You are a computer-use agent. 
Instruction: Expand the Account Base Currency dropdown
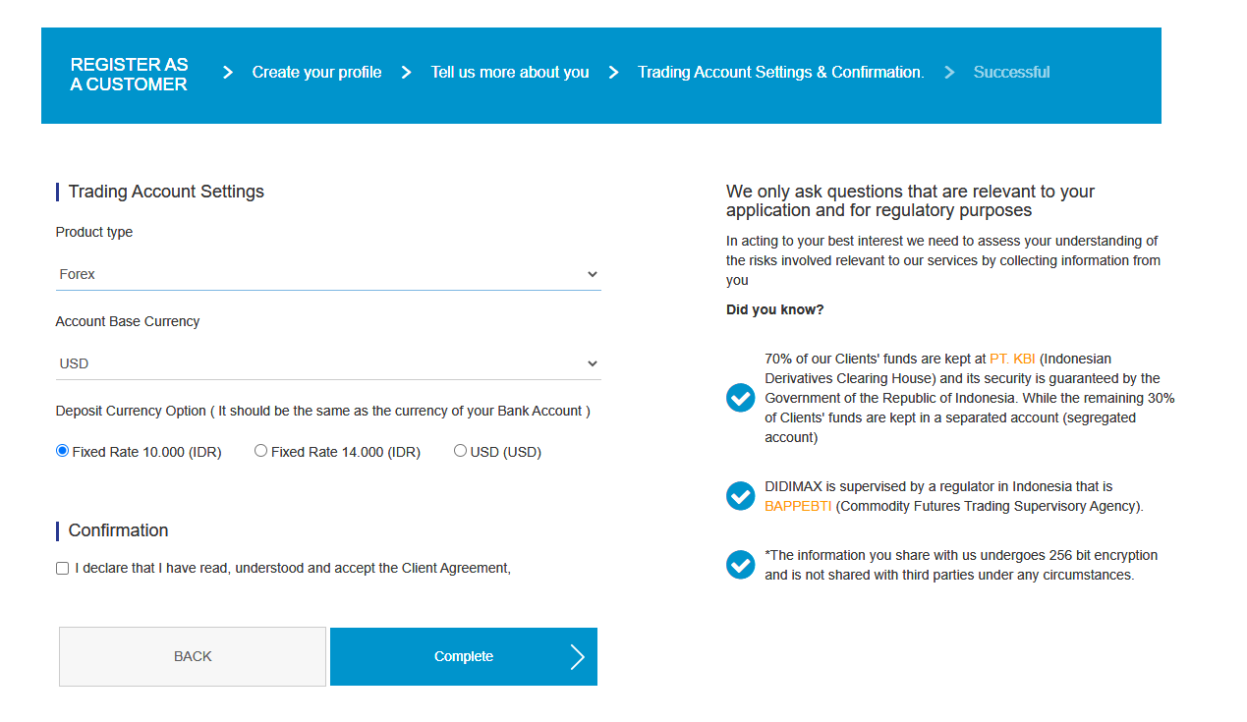coord(328,363)
